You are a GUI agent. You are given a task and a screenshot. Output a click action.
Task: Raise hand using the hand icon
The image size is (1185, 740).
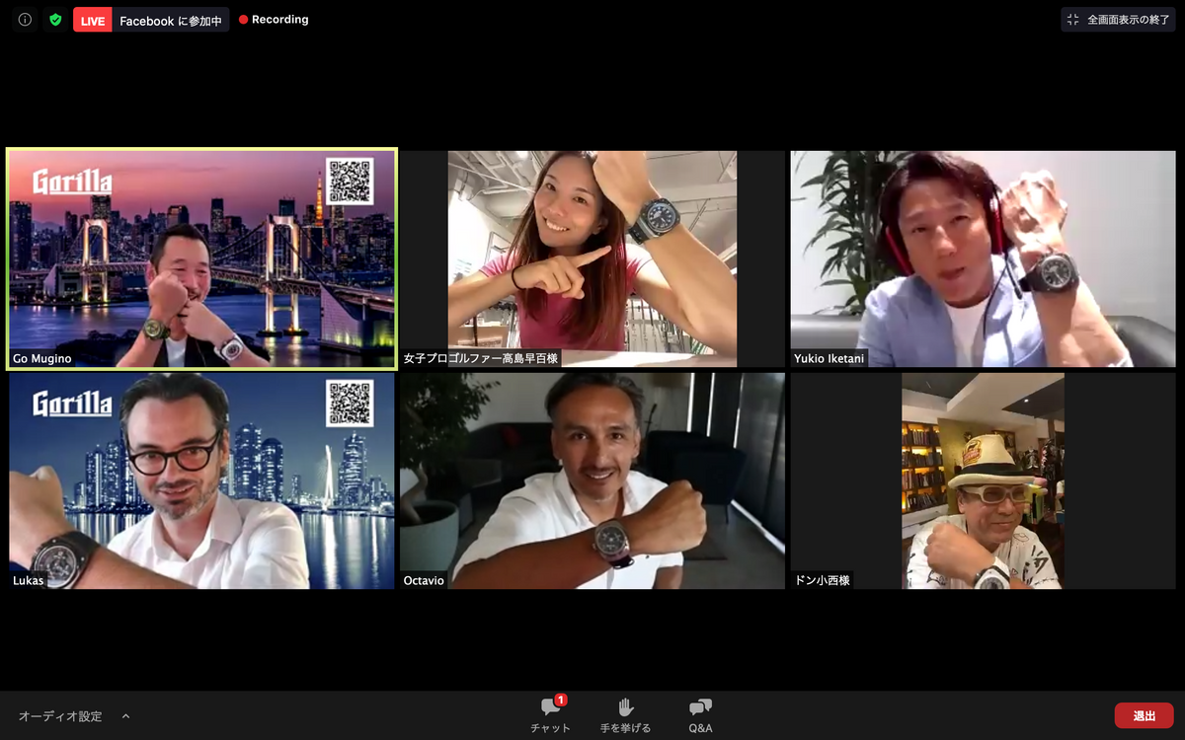click(x=625, y=707)
